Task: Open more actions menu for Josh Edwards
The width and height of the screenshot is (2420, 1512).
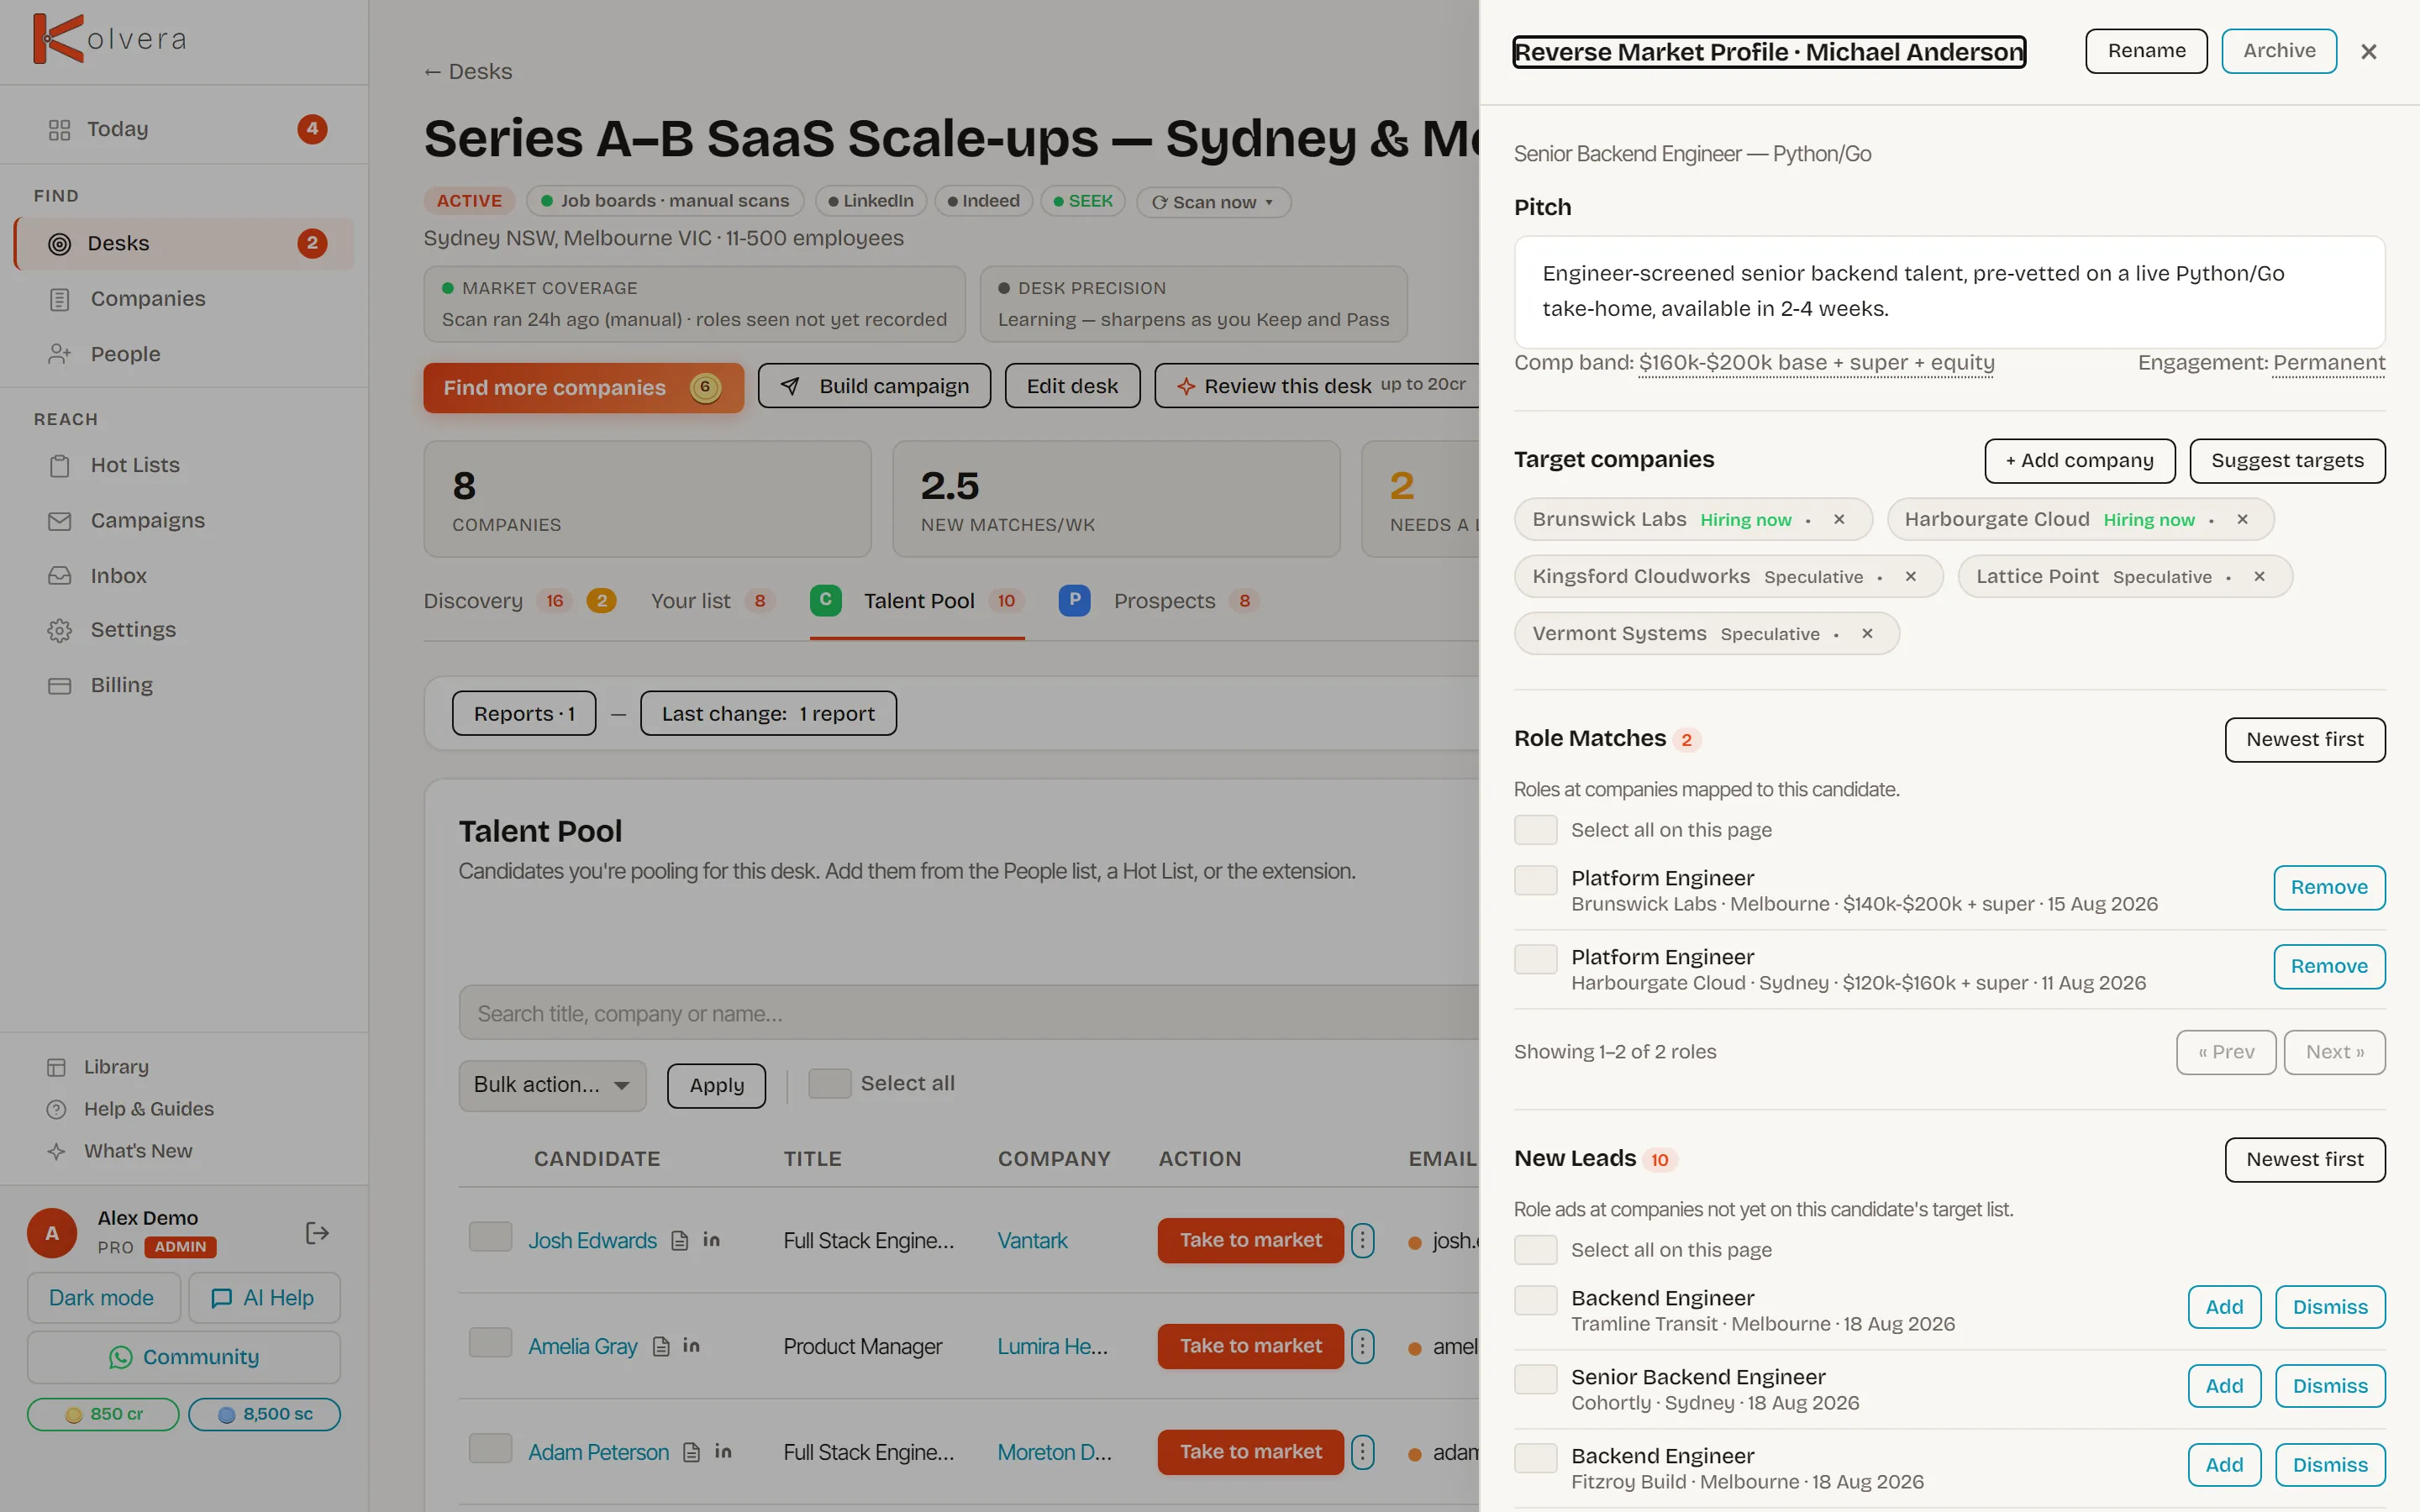Action: [1363, 1240]
